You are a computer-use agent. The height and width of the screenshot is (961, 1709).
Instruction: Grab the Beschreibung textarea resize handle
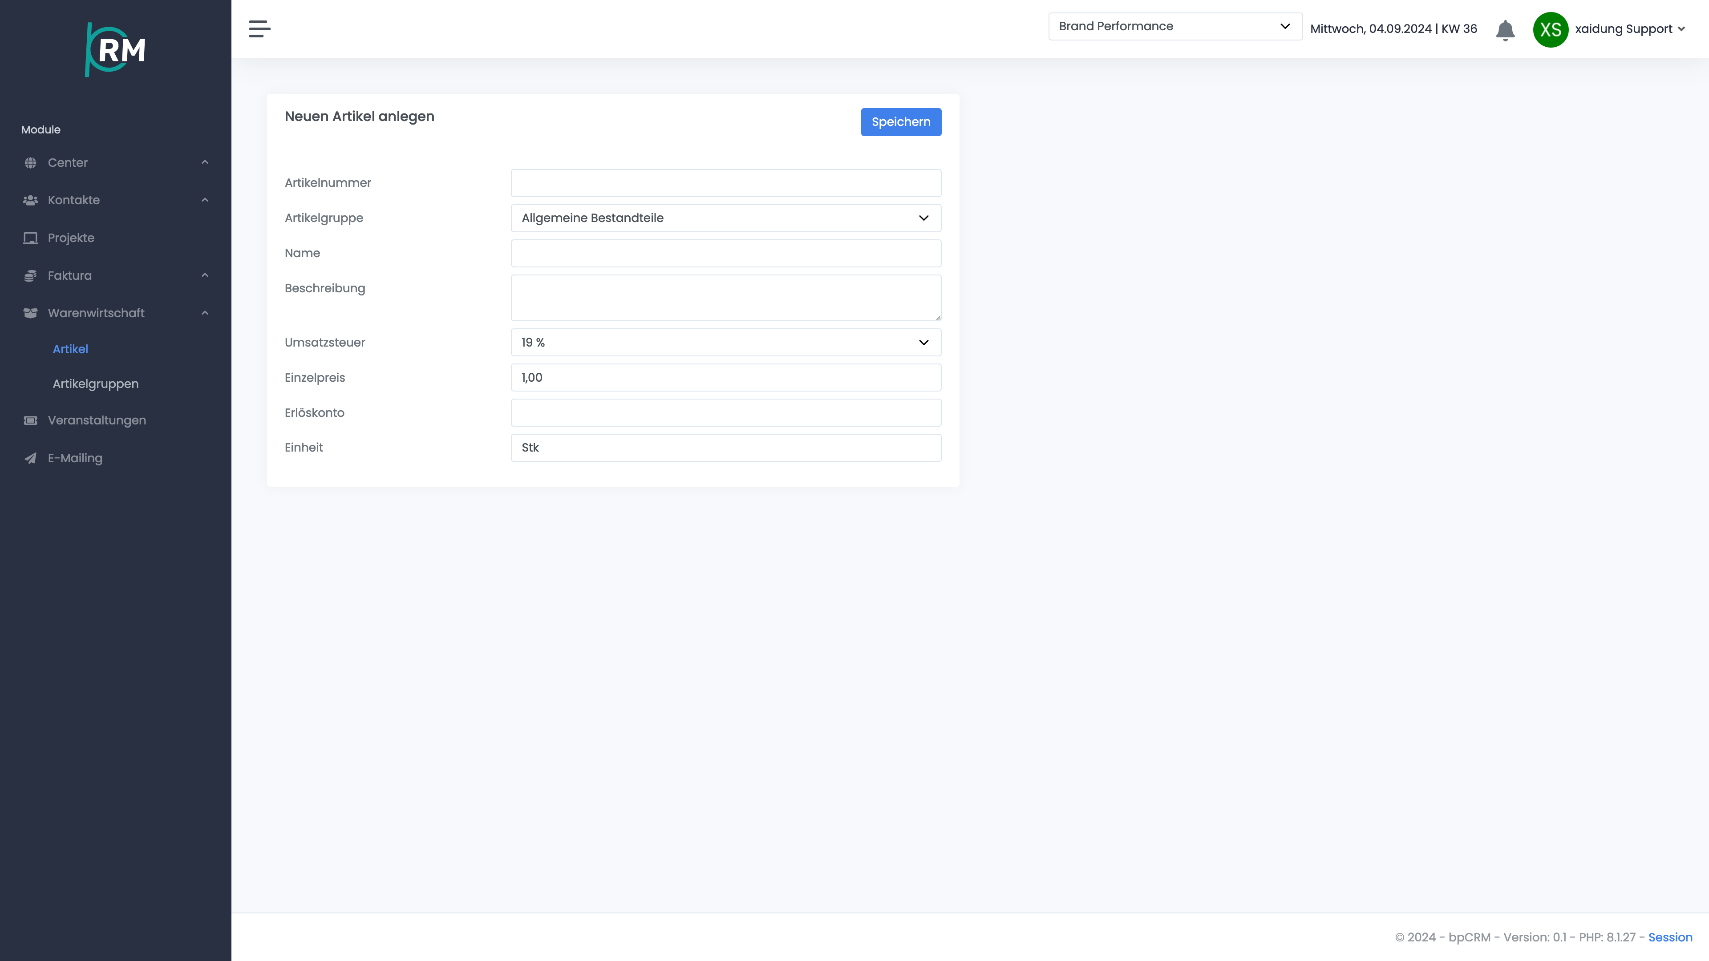tap(937, 317)
